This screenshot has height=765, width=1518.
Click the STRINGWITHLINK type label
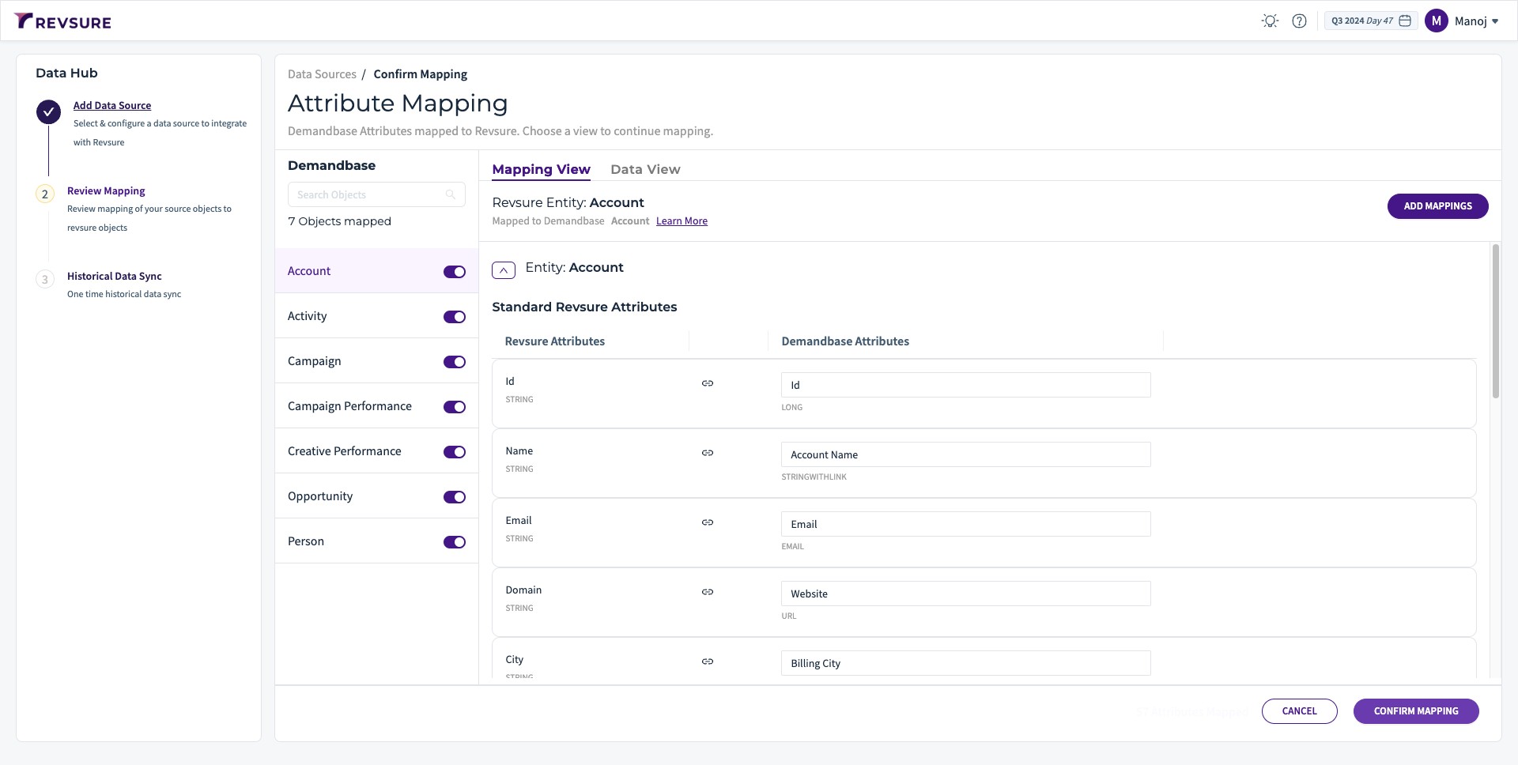click(x=814, y=477)
